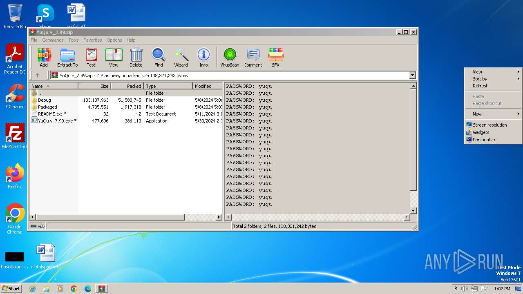Image resolution: width=523 pixels, height=294 pixels.
Task: Sort by Name column header
Action: [x=54, y=86]
